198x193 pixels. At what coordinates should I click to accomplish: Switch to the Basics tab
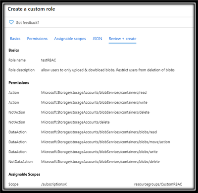(15, 39)
